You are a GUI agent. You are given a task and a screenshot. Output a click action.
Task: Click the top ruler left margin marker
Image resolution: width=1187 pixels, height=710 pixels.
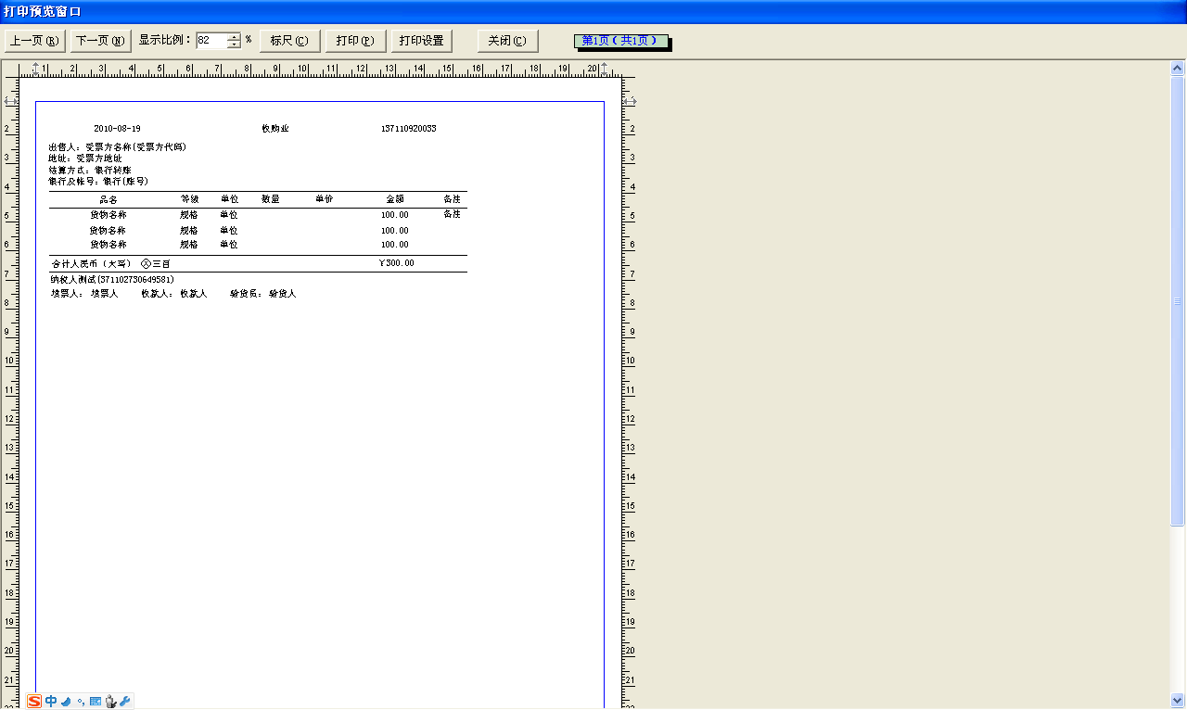35,69
